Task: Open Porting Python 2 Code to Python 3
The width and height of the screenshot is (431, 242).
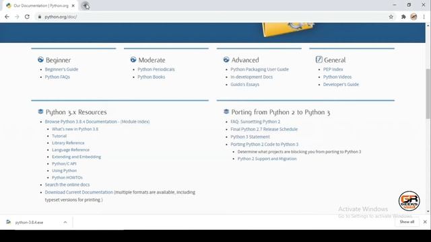Action: (x=264, y=145)
